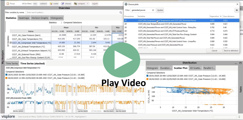The width and height of the screenshot is (243, 120).
Task: Select Generated Power and Inlet Control Vane RotaryPos
Action: pyautogui.click(x=182, y=27)
